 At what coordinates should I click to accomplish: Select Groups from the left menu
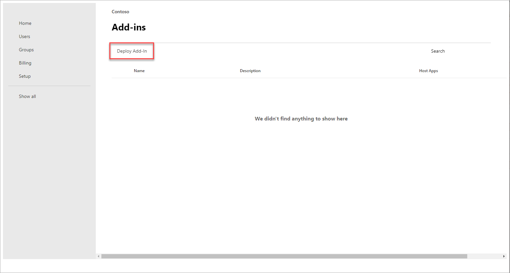tap(26, 50)
